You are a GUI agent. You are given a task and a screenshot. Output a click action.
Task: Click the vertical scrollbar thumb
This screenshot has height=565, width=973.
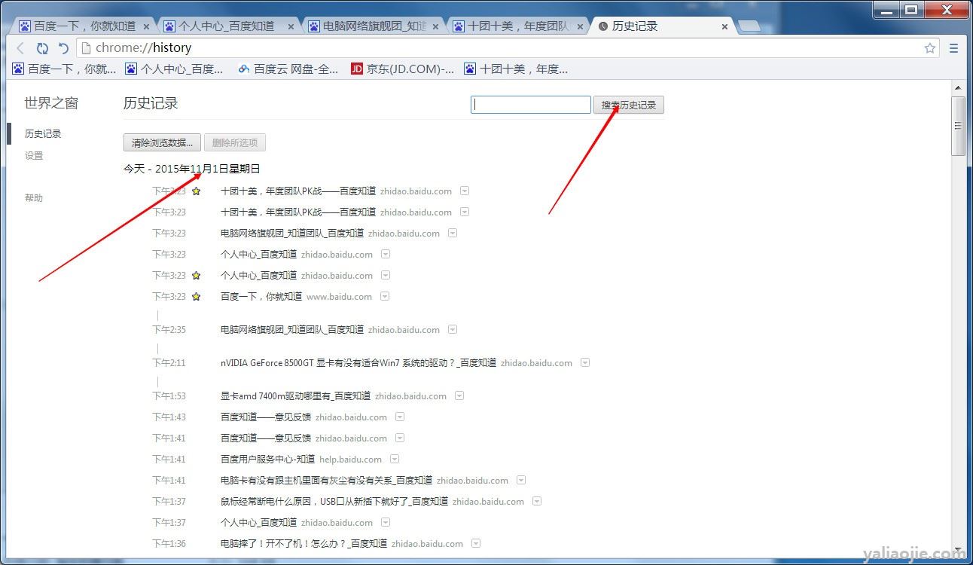958,126
